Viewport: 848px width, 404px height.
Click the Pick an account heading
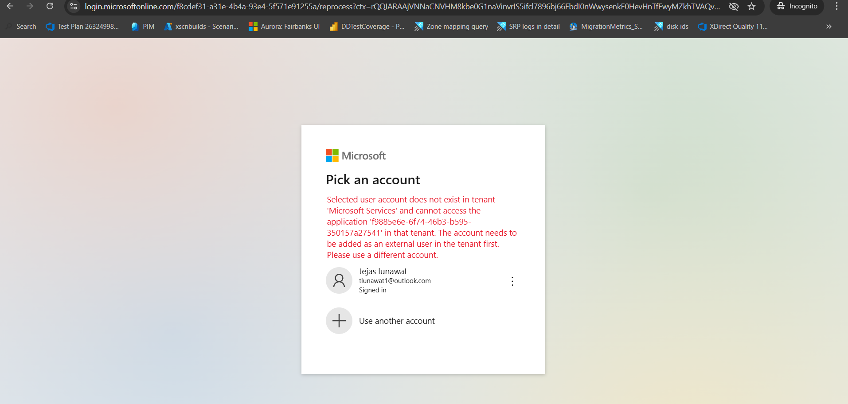373,180
